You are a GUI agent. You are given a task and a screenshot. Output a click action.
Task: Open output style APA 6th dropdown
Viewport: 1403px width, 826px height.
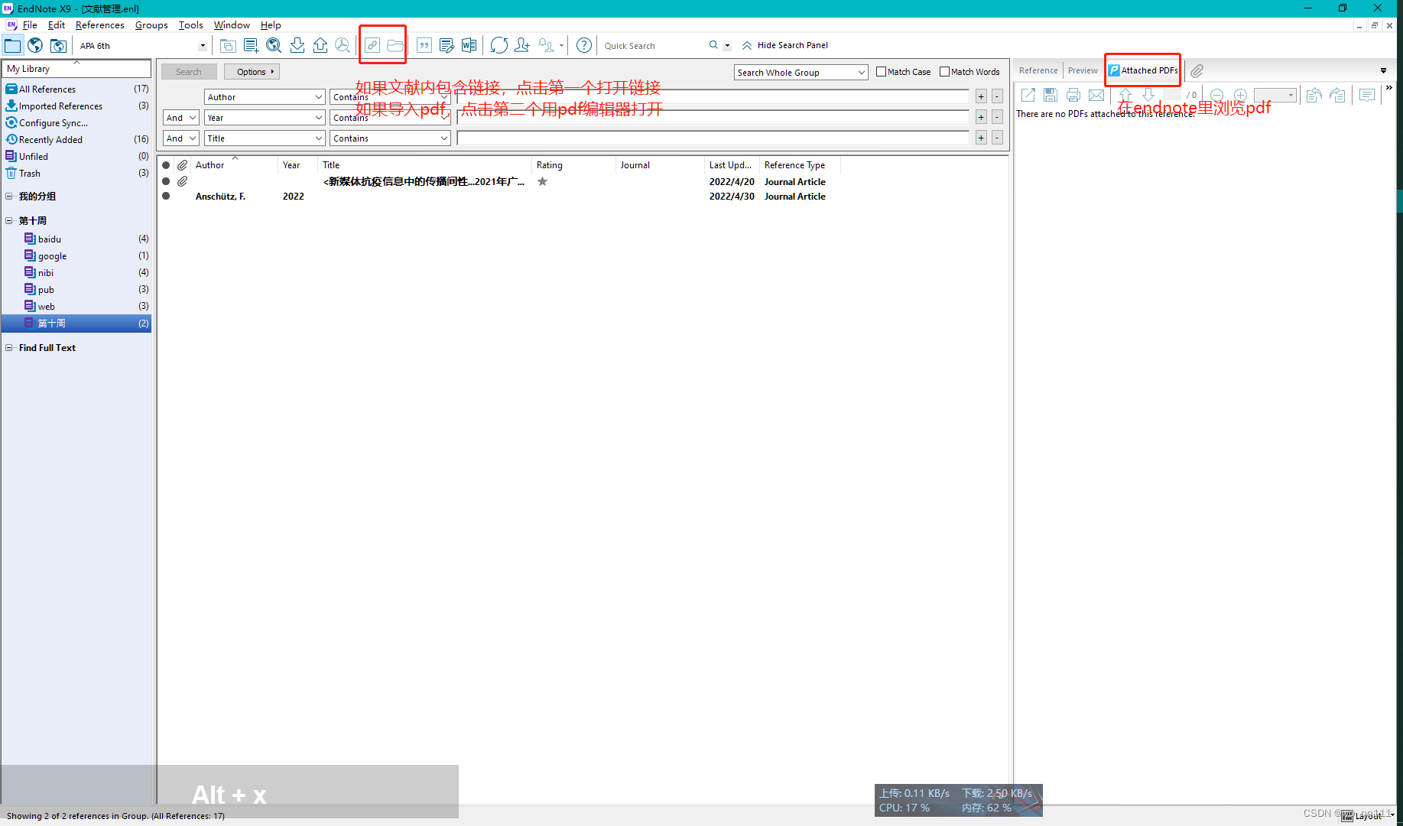coord(203,46)
